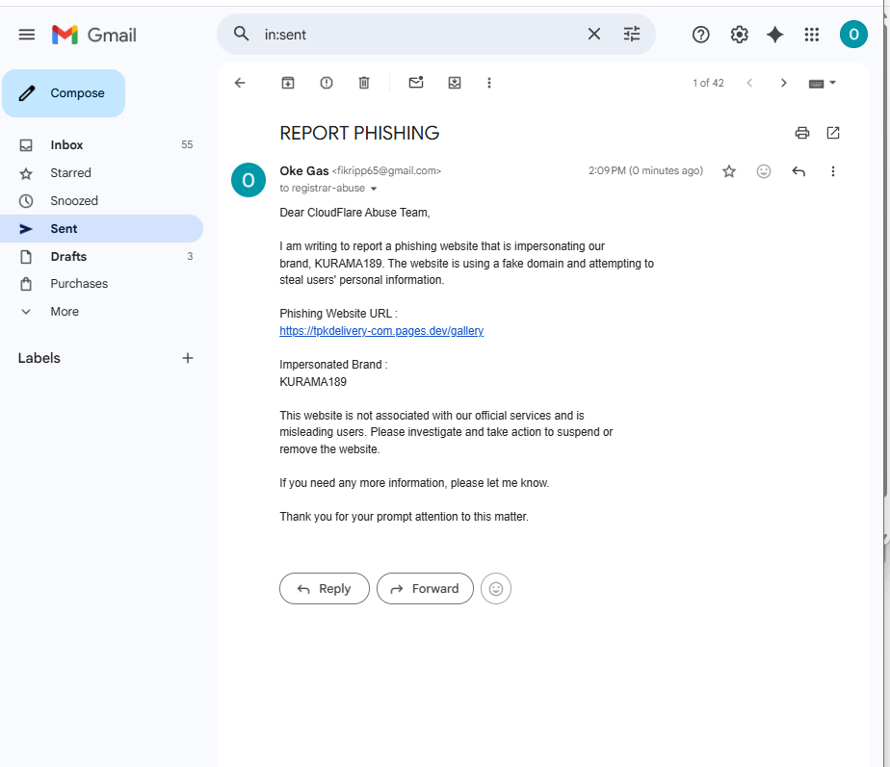Open the Snoozed folder
This screenshot has width=890, height=767.
101,201
